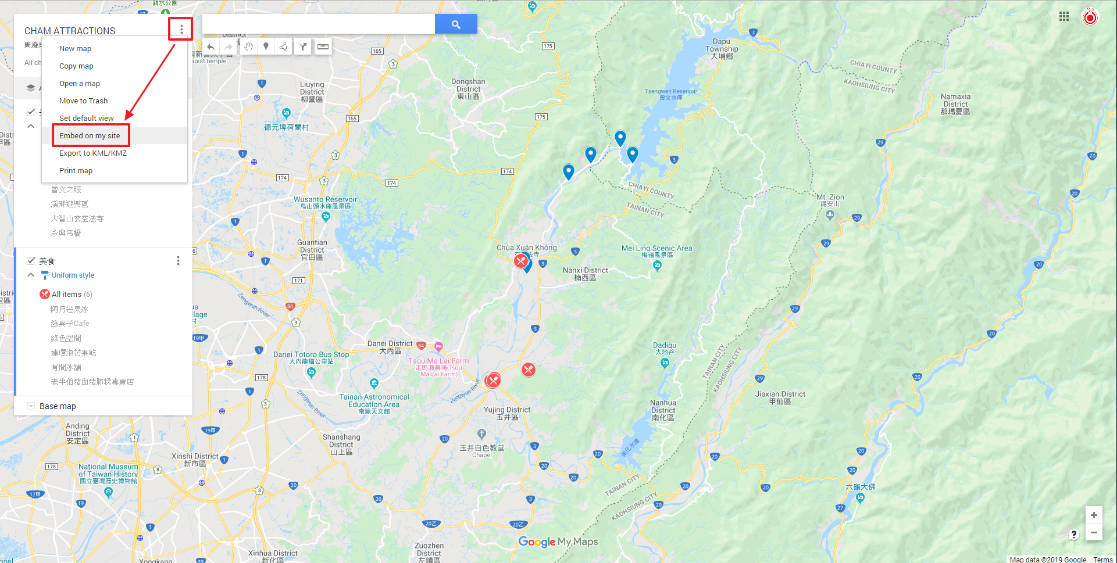Image resolution: width=1117 pixels, height=563 pixels.
Task: Open Uniform style settings
Action: 73,275
